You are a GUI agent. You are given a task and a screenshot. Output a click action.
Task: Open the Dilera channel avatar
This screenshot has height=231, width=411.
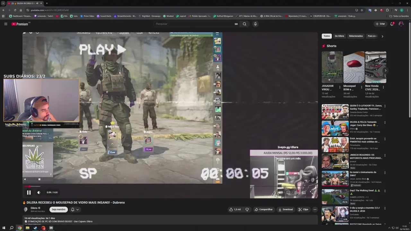(26, 210)
